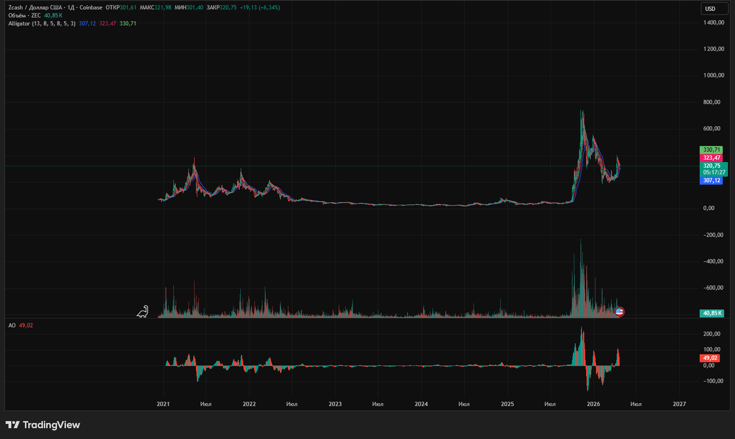Click the green 330,71 value in Alligator legend

[128, 23]
